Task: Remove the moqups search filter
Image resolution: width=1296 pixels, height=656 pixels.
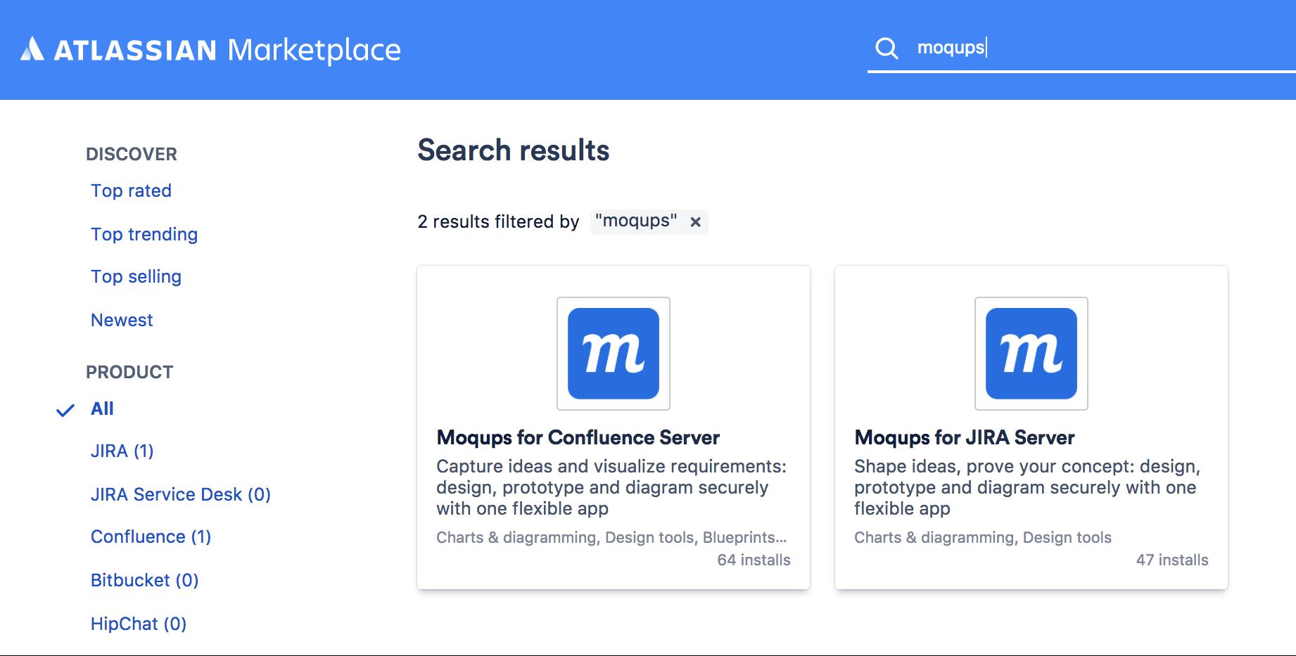Action: click(x=695, y=222)
